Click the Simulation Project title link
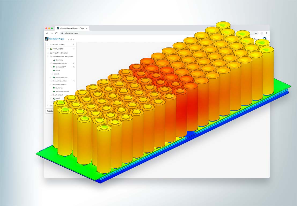297x206 pixels. click(x=57, y=39)
